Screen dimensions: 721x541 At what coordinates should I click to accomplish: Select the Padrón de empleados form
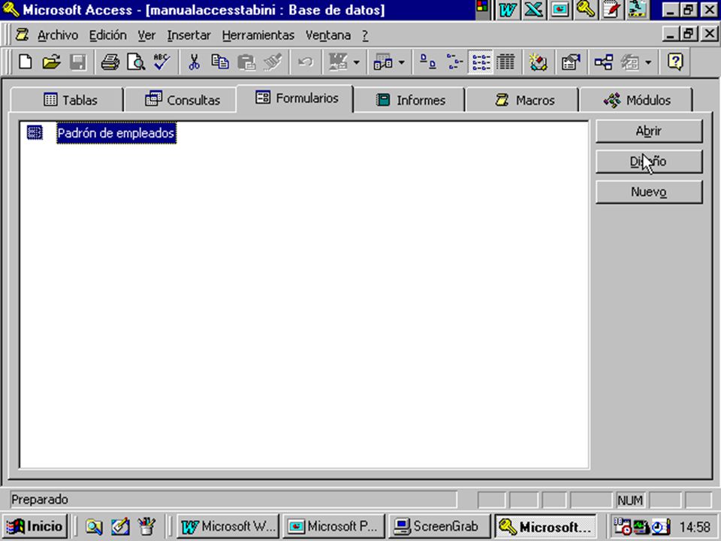coord(116,133)
